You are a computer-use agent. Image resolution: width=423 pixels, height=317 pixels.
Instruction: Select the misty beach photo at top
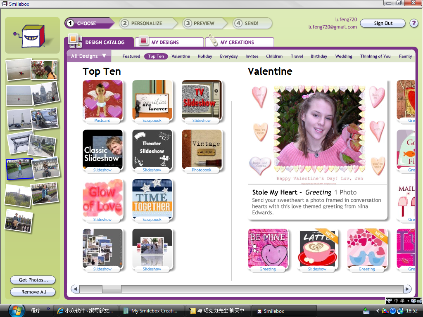click(x=18, y=70)
